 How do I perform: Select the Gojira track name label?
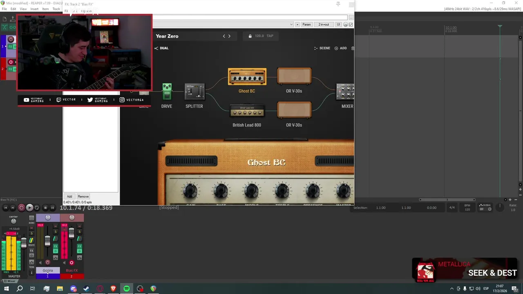pos(48,270)
